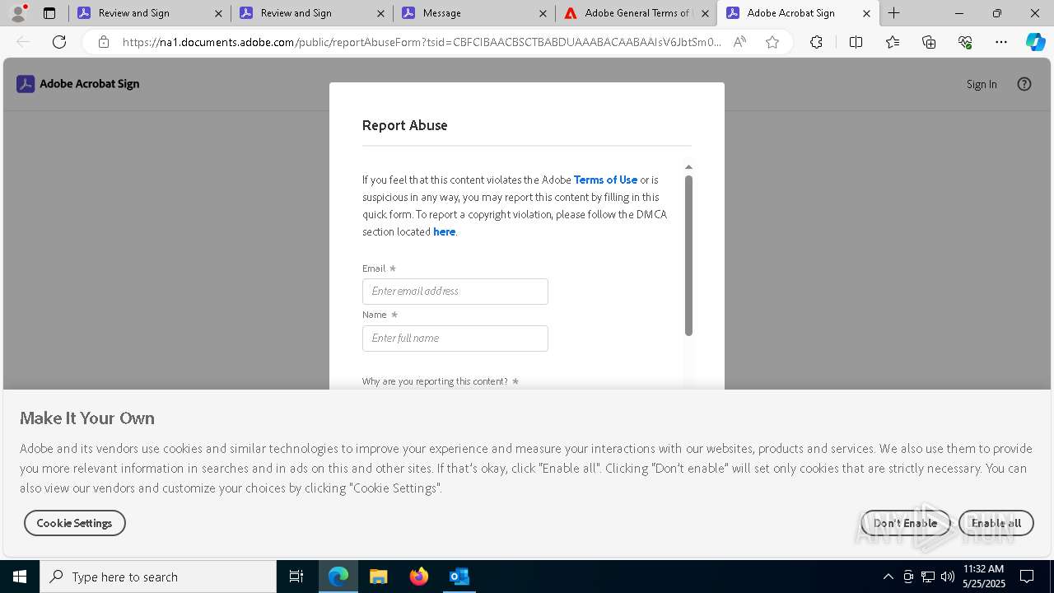Screen dimensions: 1054x593
Task: Open the tab actions menu icon
Action: click(x=49, y=13)
